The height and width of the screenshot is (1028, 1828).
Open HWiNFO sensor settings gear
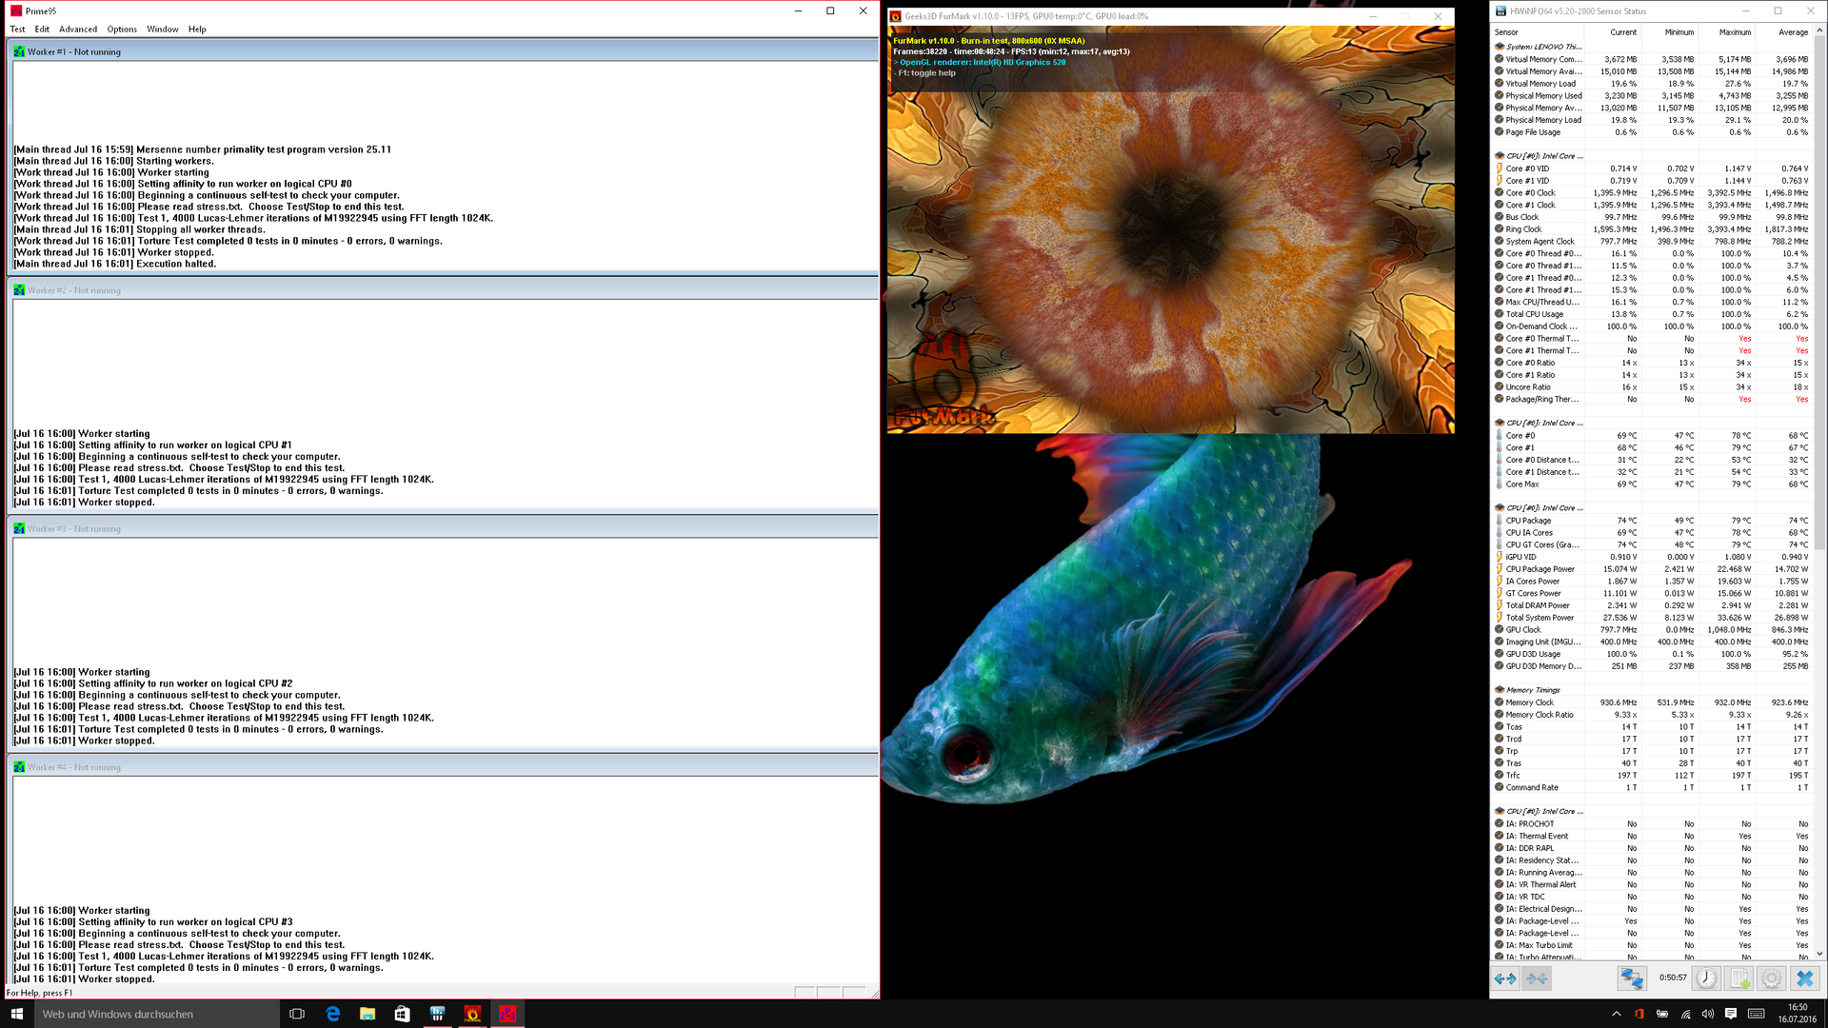(x=1772, y=978)
